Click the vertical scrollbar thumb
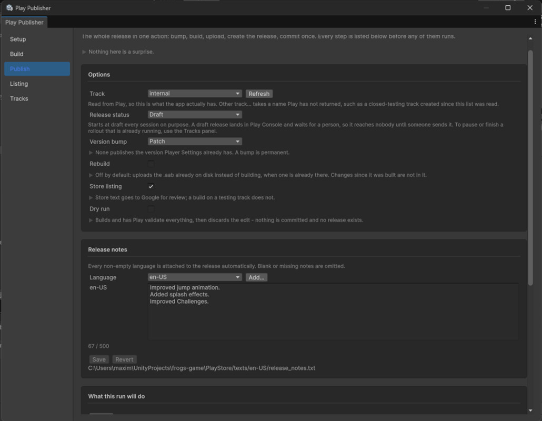The image size is (542, 421). [530, 168]
